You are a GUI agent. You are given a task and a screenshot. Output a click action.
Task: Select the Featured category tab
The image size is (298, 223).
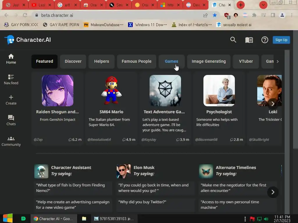(x=45, y=62)
